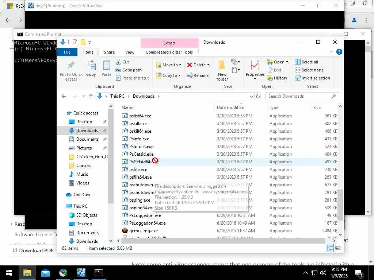The height and width of the screenshot is (280, 374).
Task: Select 3D Objects in navigation pane
Action: click(83, 215)
